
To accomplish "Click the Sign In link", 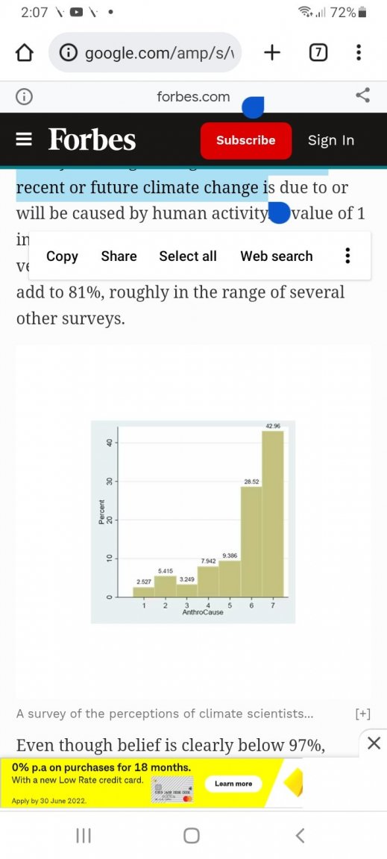I will (x=331, y=140).
